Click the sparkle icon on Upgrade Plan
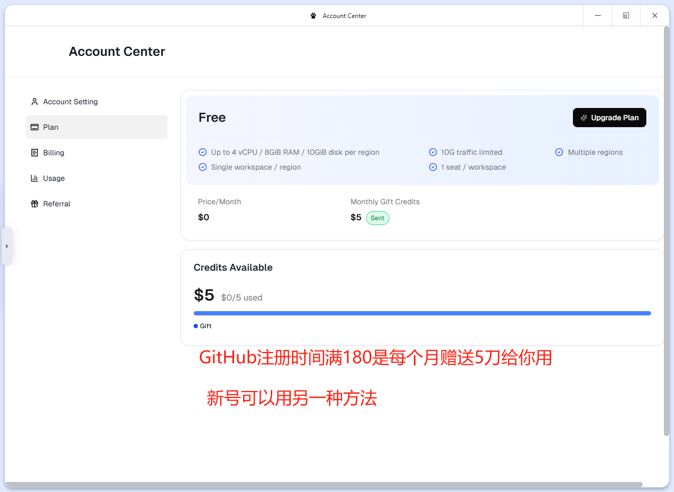This screenshot has height=492, width=674. (x=584, y=118)
